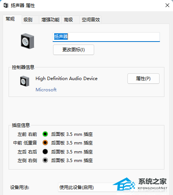Click the large speaker device icon
The image size is (173, 195).
pos(27,41)
